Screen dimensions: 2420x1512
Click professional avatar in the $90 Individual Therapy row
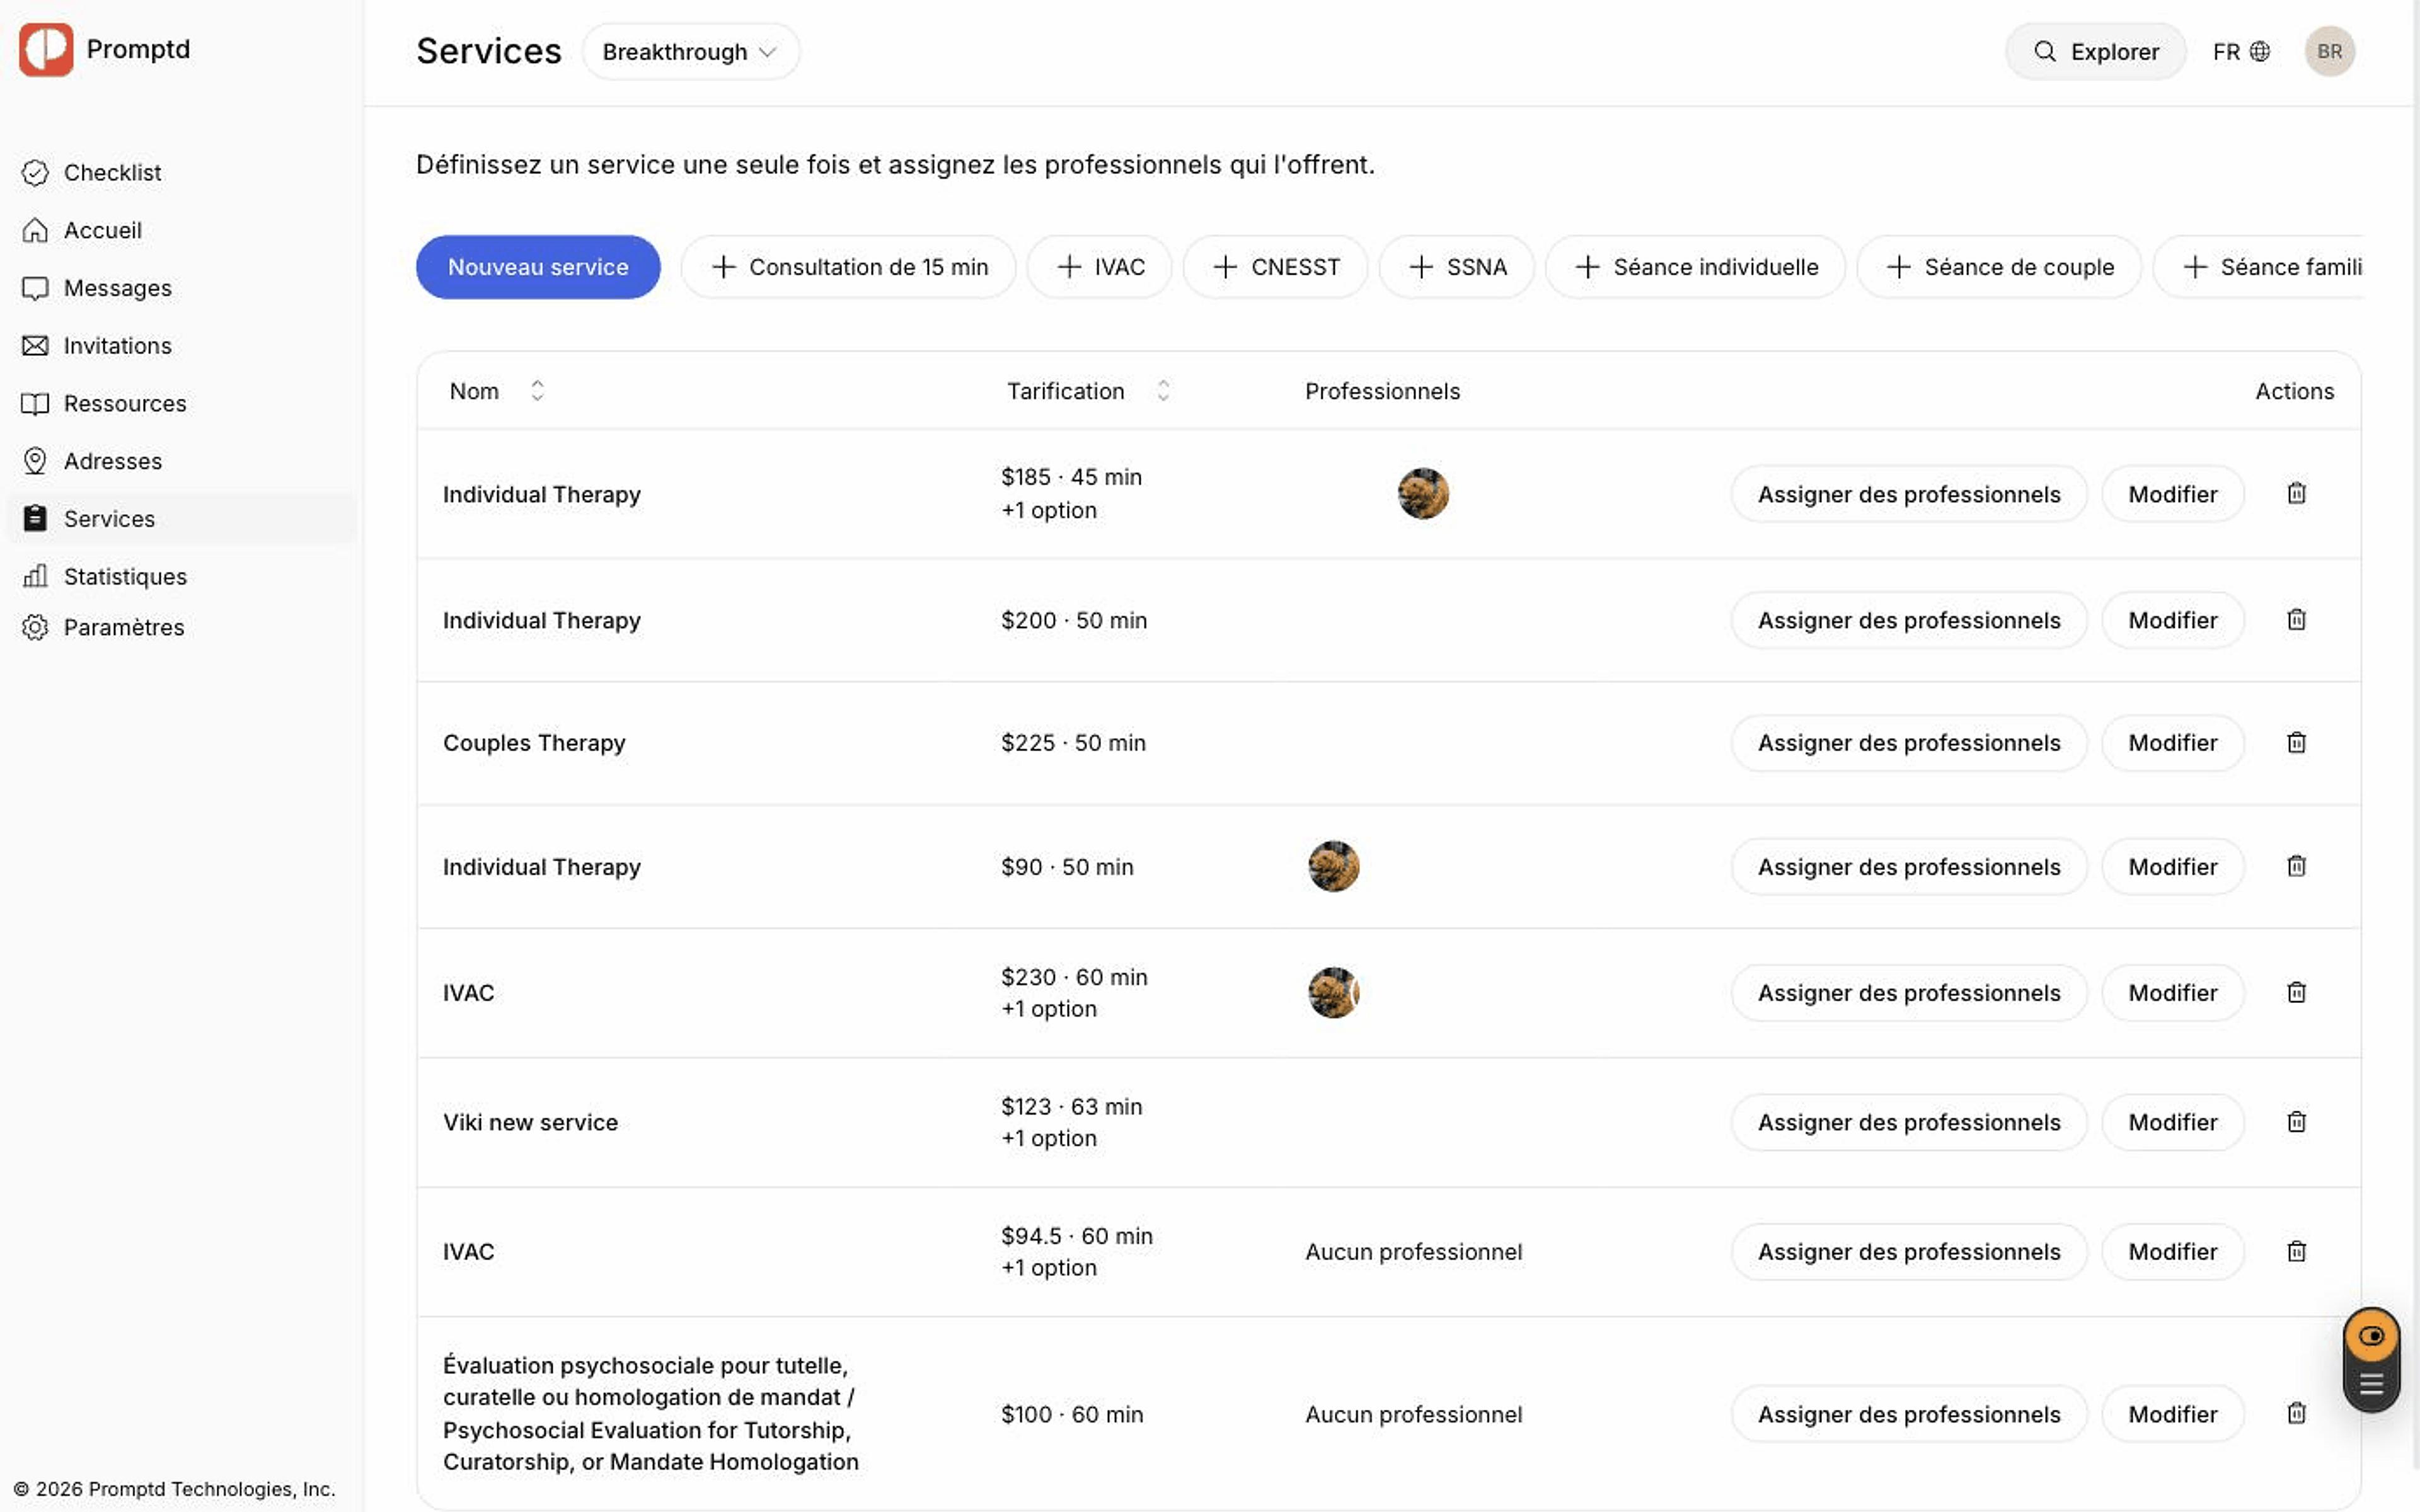click(1334, 867)
